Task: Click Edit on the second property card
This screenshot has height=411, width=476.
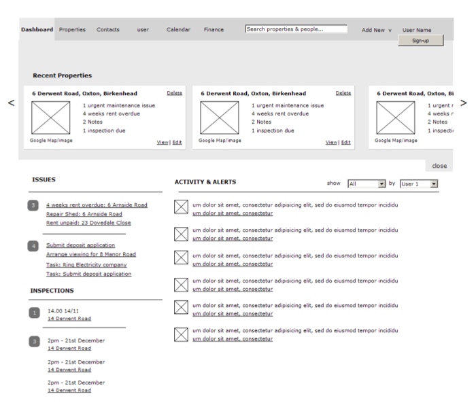Action: tap(346, 143)
